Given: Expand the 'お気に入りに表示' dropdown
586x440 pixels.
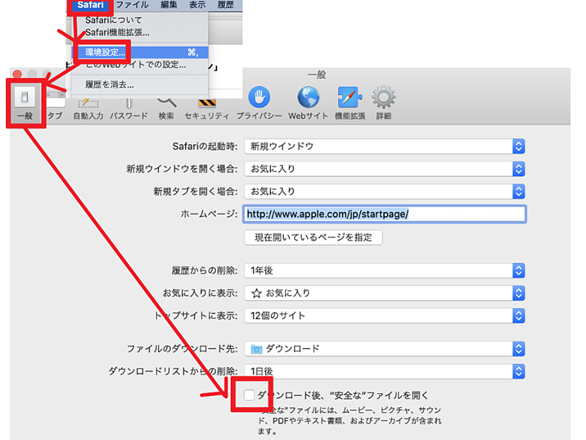Looking at the screenshot, I should click(385, 293).
